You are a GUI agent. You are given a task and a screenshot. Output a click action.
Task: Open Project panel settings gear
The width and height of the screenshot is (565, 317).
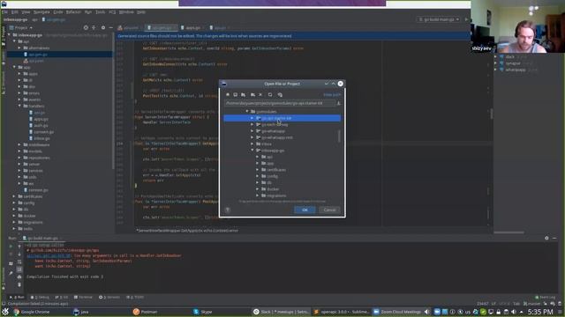[103, 27]
